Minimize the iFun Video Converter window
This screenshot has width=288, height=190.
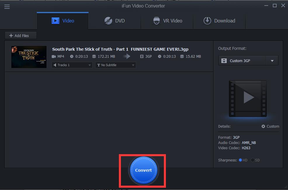point(266,6)
